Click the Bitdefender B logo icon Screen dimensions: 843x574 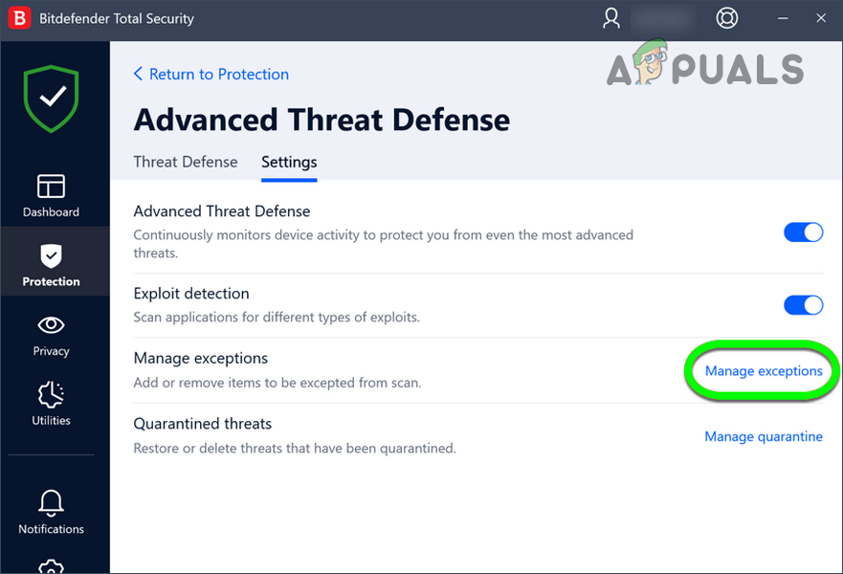19,18
